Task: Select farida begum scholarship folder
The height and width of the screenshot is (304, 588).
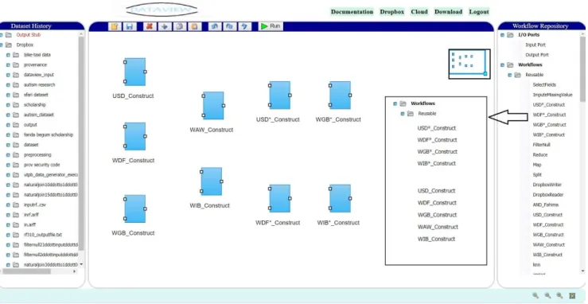Action: [x=49, y=134]
